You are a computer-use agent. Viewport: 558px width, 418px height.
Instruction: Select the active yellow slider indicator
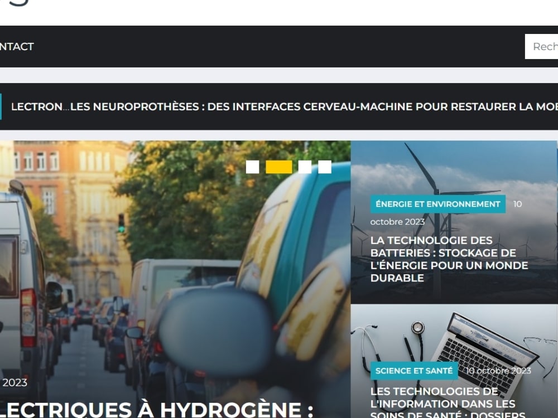[279, 167]
